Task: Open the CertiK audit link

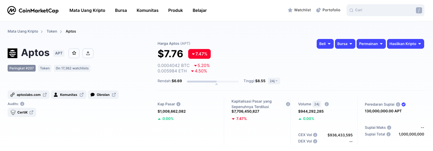Action: [22, 112]
